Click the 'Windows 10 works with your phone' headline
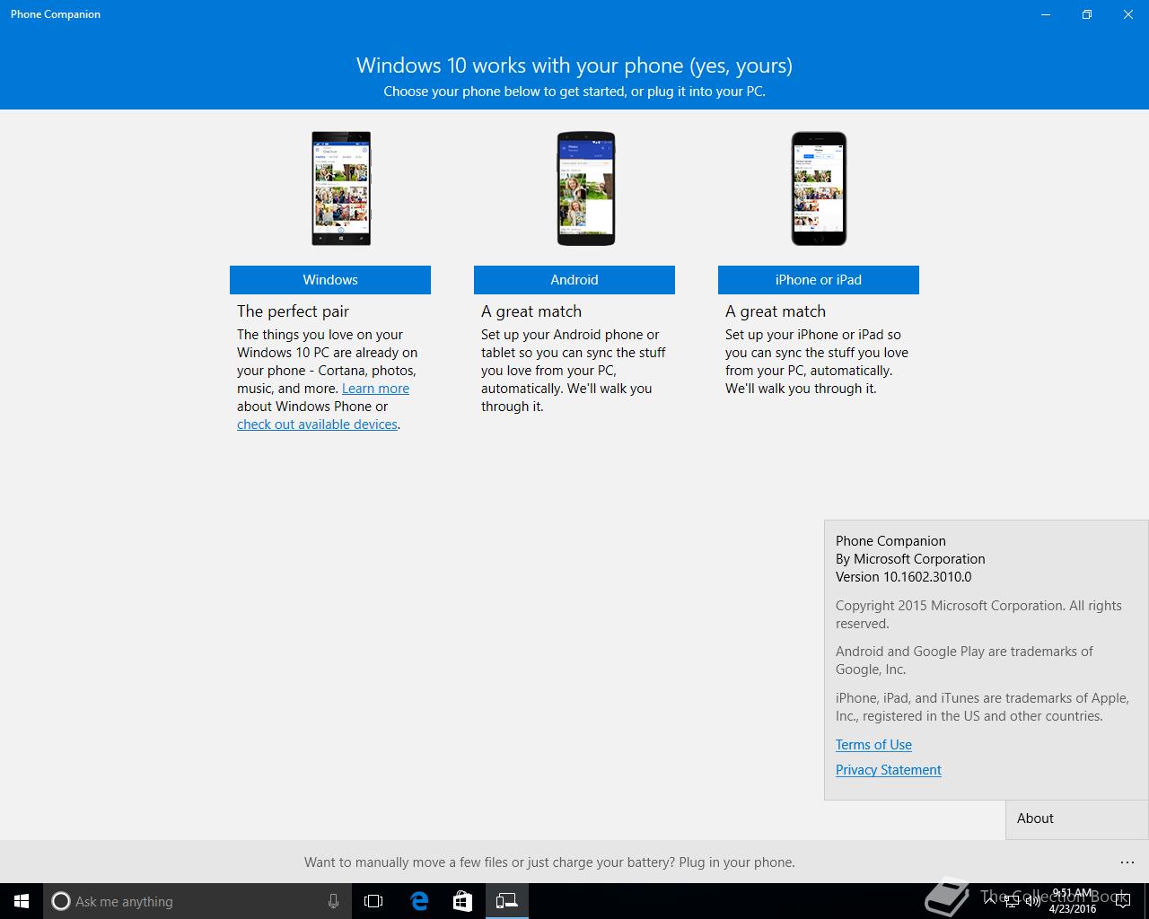 pyautogui.click(x=574, y=66)
